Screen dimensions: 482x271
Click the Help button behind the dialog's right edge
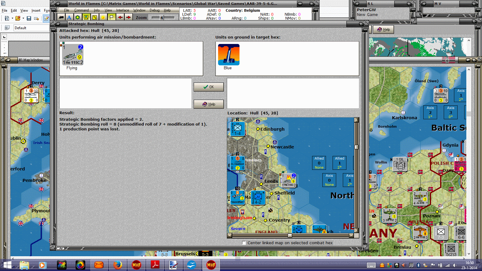point(383,30)
